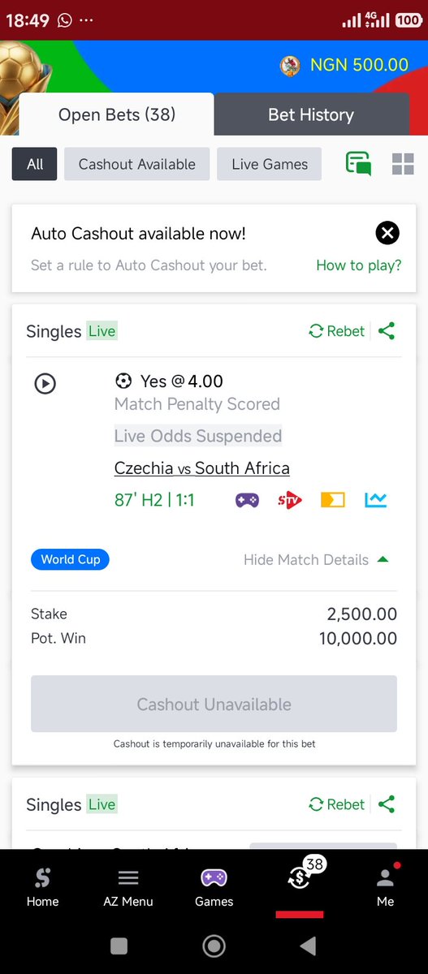Dismiss the Auto Cashout banner

(x=387, y=234)
